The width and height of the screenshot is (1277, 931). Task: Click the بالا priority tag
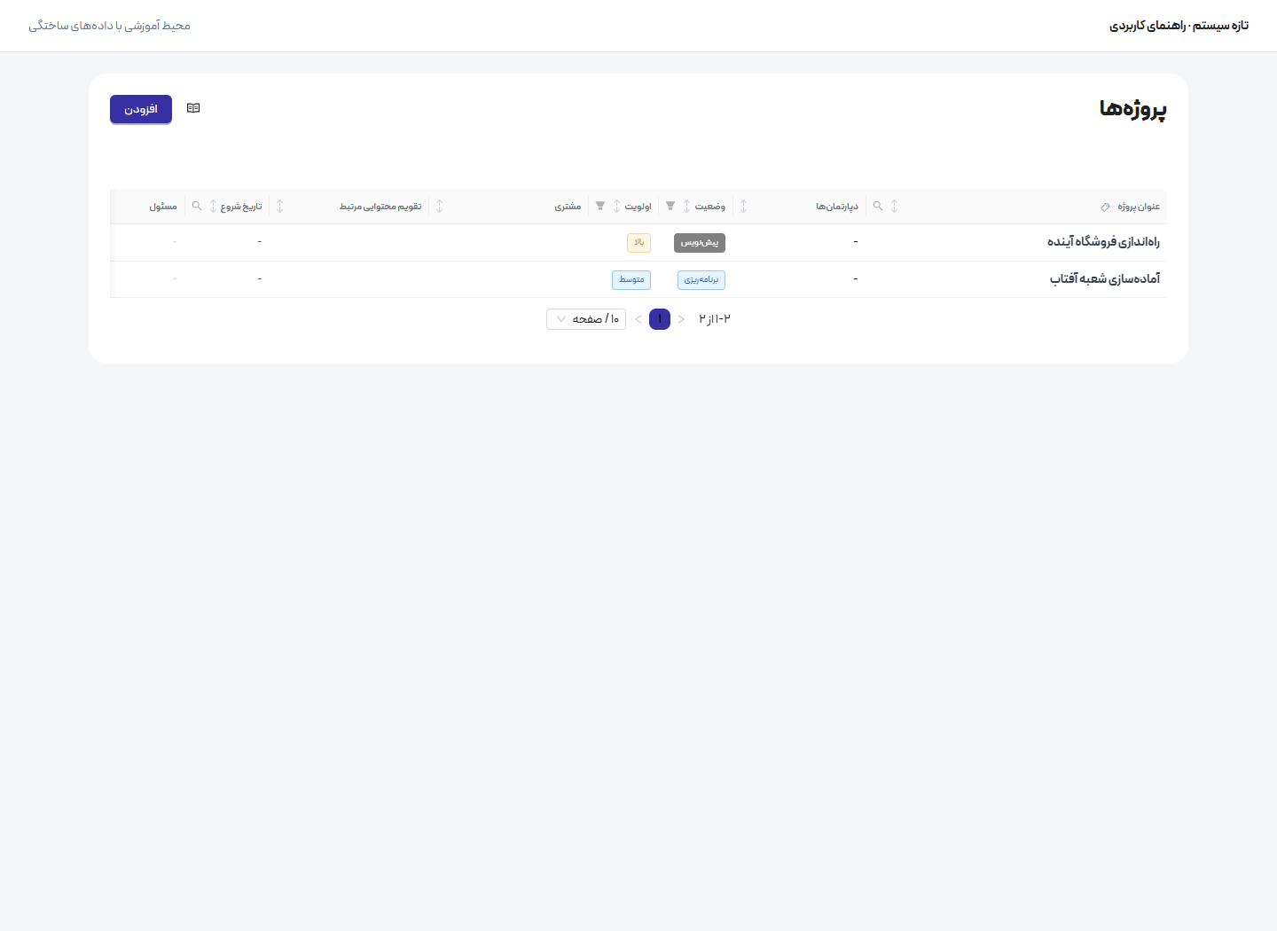click(638, 243)
